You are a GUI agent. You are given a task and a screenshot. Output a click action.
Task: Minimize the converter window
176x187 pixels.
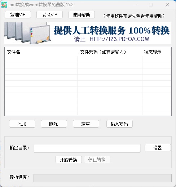click(135, 5)
